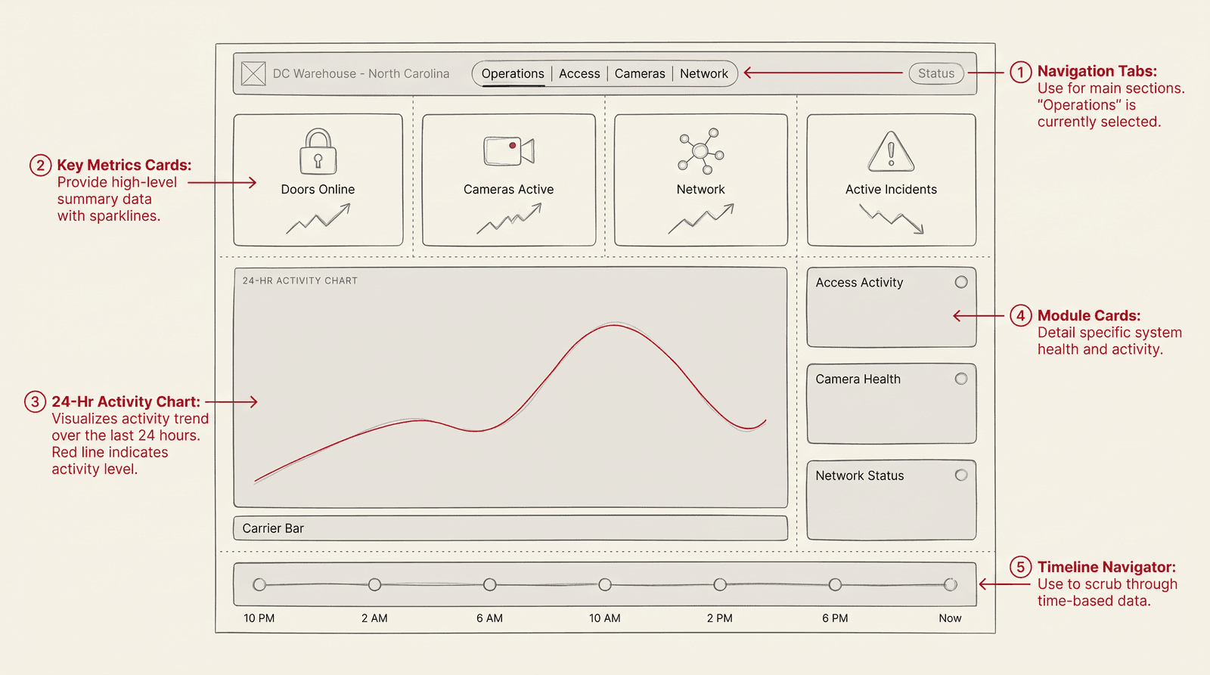Click the network nodes icon
This screenshot has height=675, width=1210.
pos(701,151)
